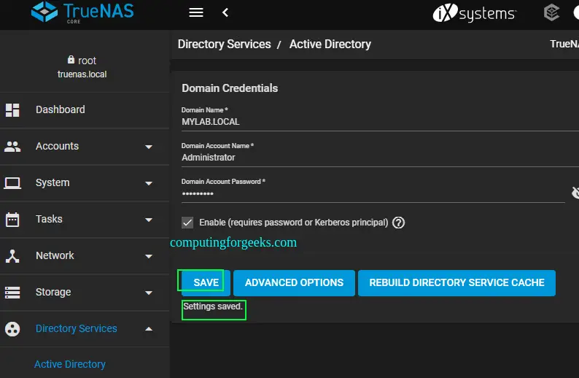Expand the System menu arrow
579x378 pixels.
[149, 183]
